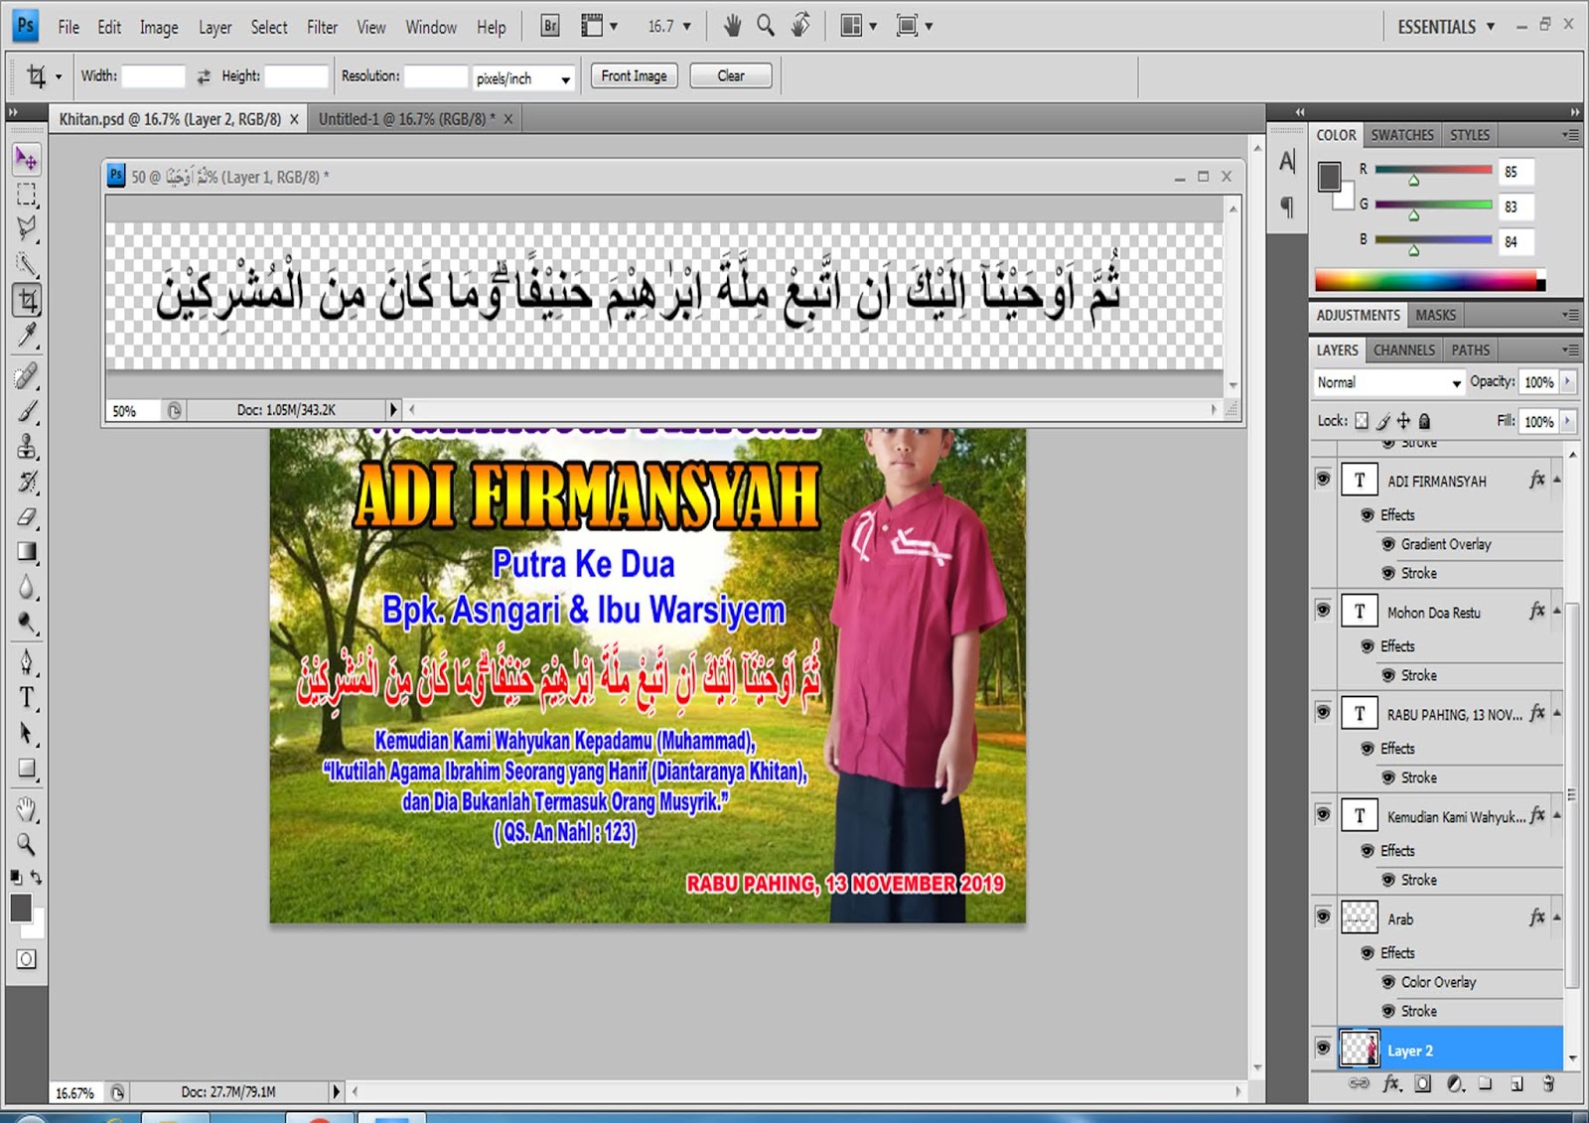Click the Front Image button
The image size is (1589, 1123).
pyautogui.click(x=634, y=75)
